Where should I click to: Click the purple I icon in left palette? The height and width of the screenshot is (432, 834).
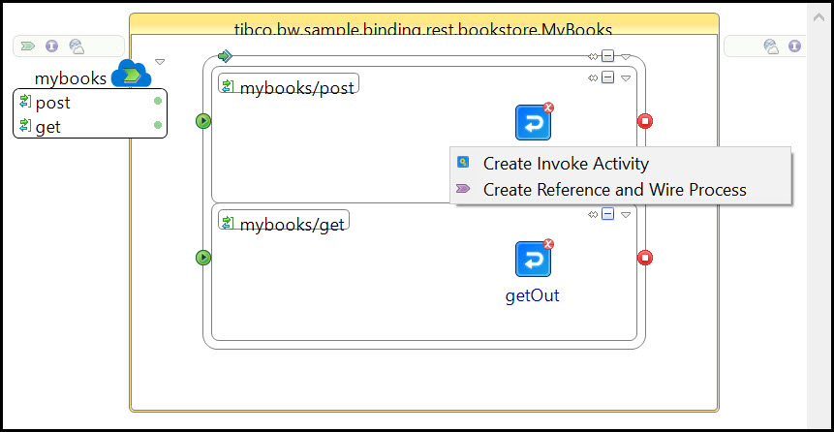click(51, 46)
